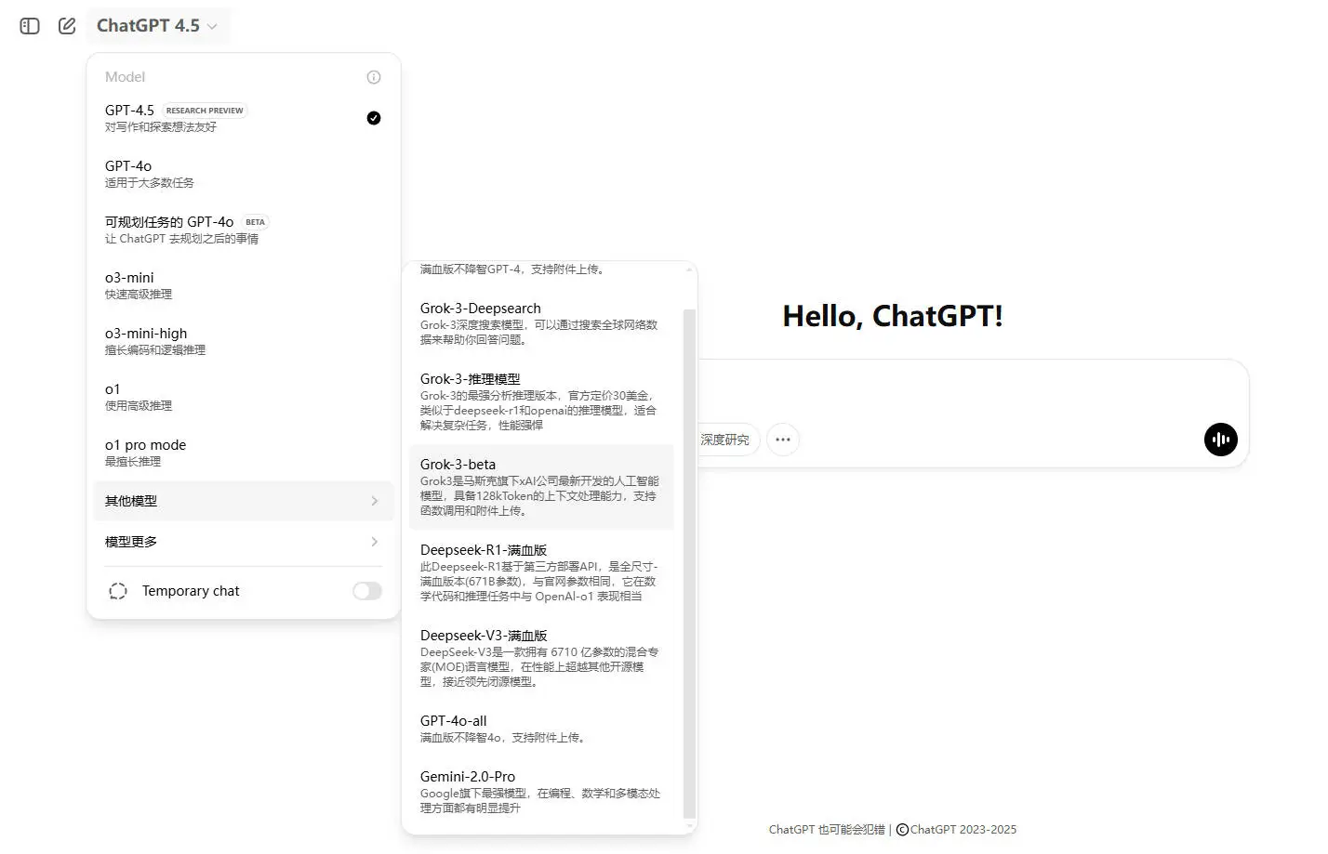Select the GPT-4o model
This screenshot has height=854, width=1328.
click(244, 174)
